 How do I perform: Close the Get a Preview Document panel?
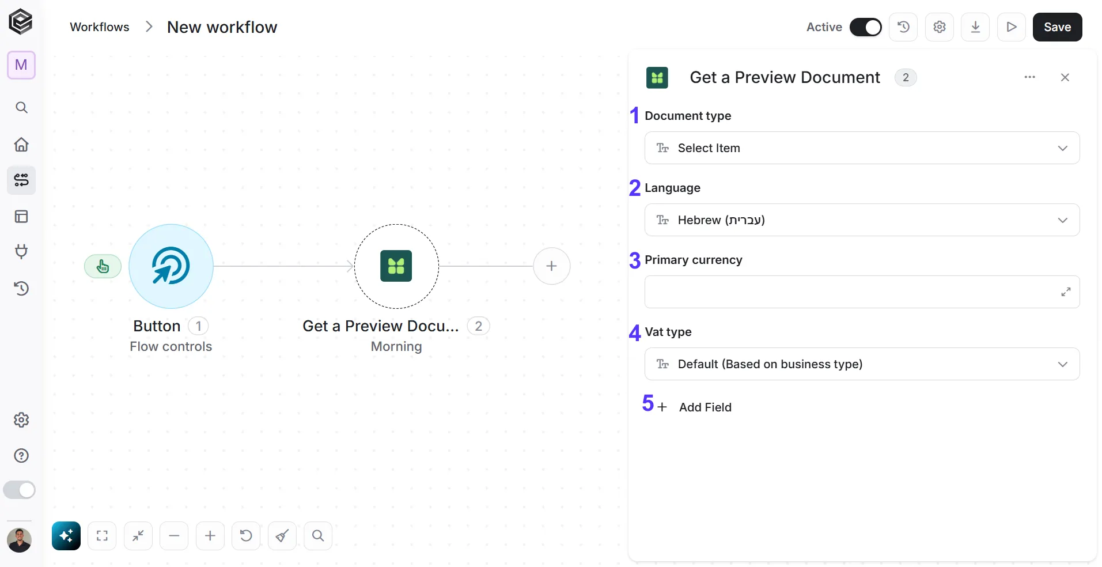click(1065, 77)
